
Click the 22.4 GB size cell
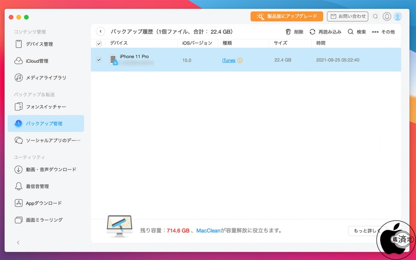[x=283, y=60]
